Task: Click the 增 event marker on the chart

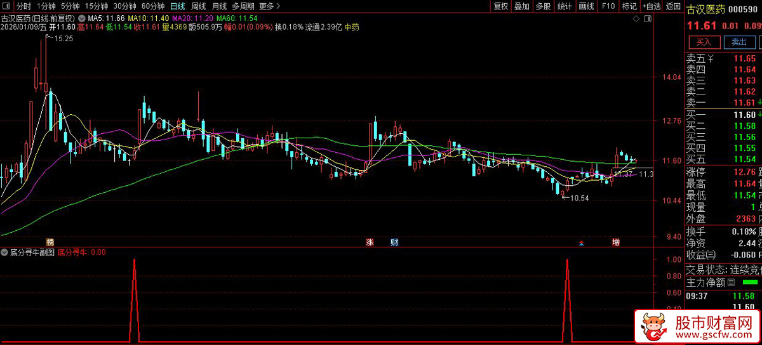Action: 615,242
